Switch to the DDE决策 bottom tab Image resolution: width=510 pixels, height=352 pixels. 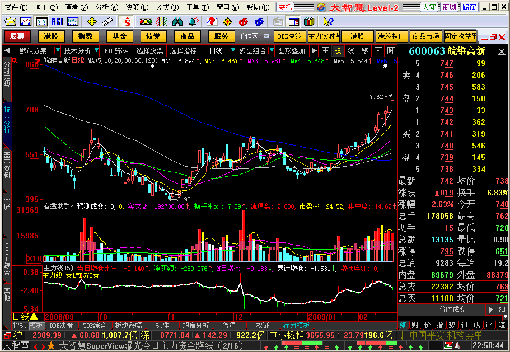pos(61,326)
